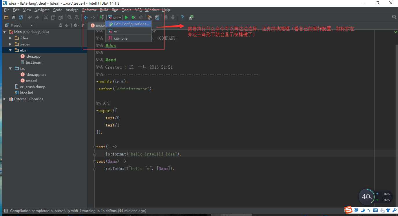
Task: Expand the .rebar folder
Action: pos(10,44)
